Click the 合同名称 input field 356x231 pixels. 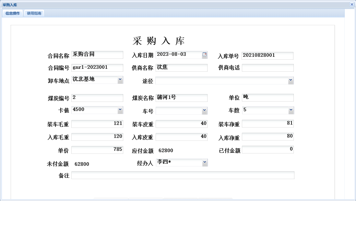[97, 55]
